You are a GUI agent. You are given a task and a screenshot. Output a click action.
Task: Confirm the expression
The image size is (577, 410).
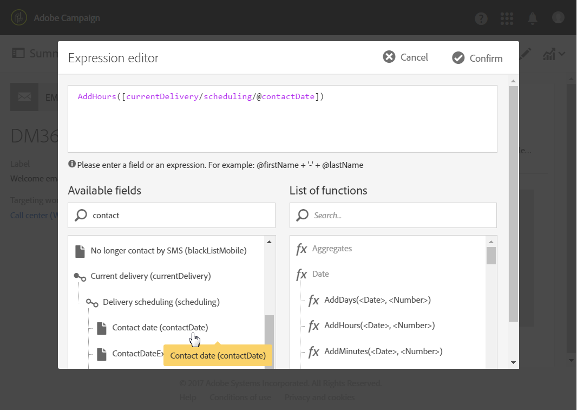(477, 58)
